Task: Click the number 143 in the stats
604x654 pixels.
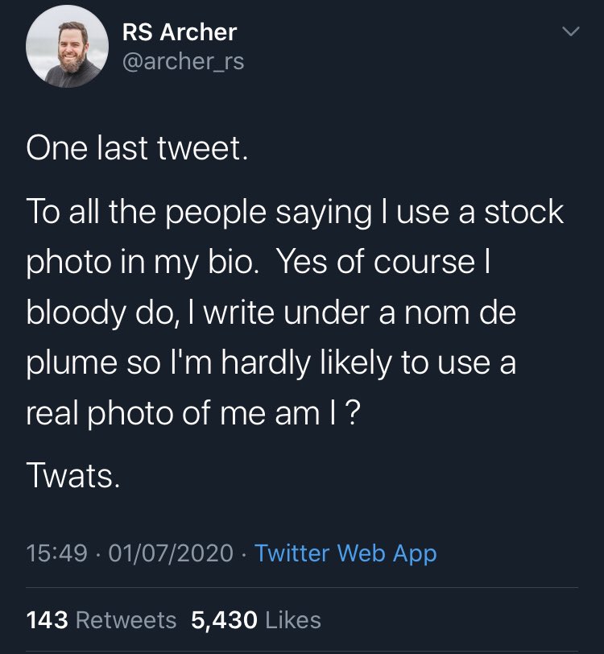Action: coord(48,619)
